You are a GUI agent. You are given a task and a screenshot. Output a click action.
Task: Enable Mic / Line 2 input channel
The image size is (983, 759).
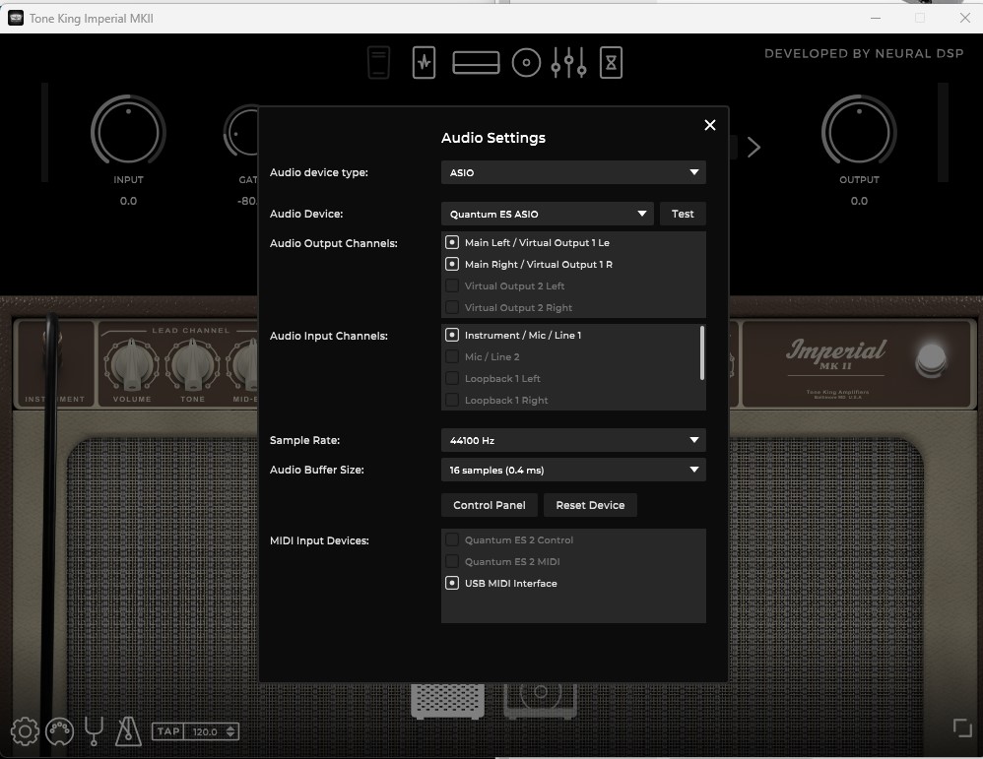(x=451, y=356)
